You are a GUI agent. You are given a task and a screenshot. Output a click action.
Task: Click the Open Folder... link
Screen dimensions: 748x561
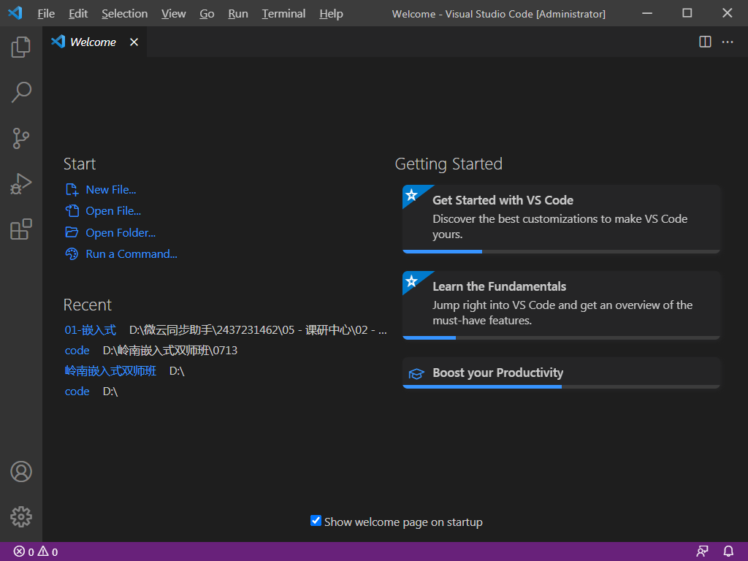[x=121, y=232]
